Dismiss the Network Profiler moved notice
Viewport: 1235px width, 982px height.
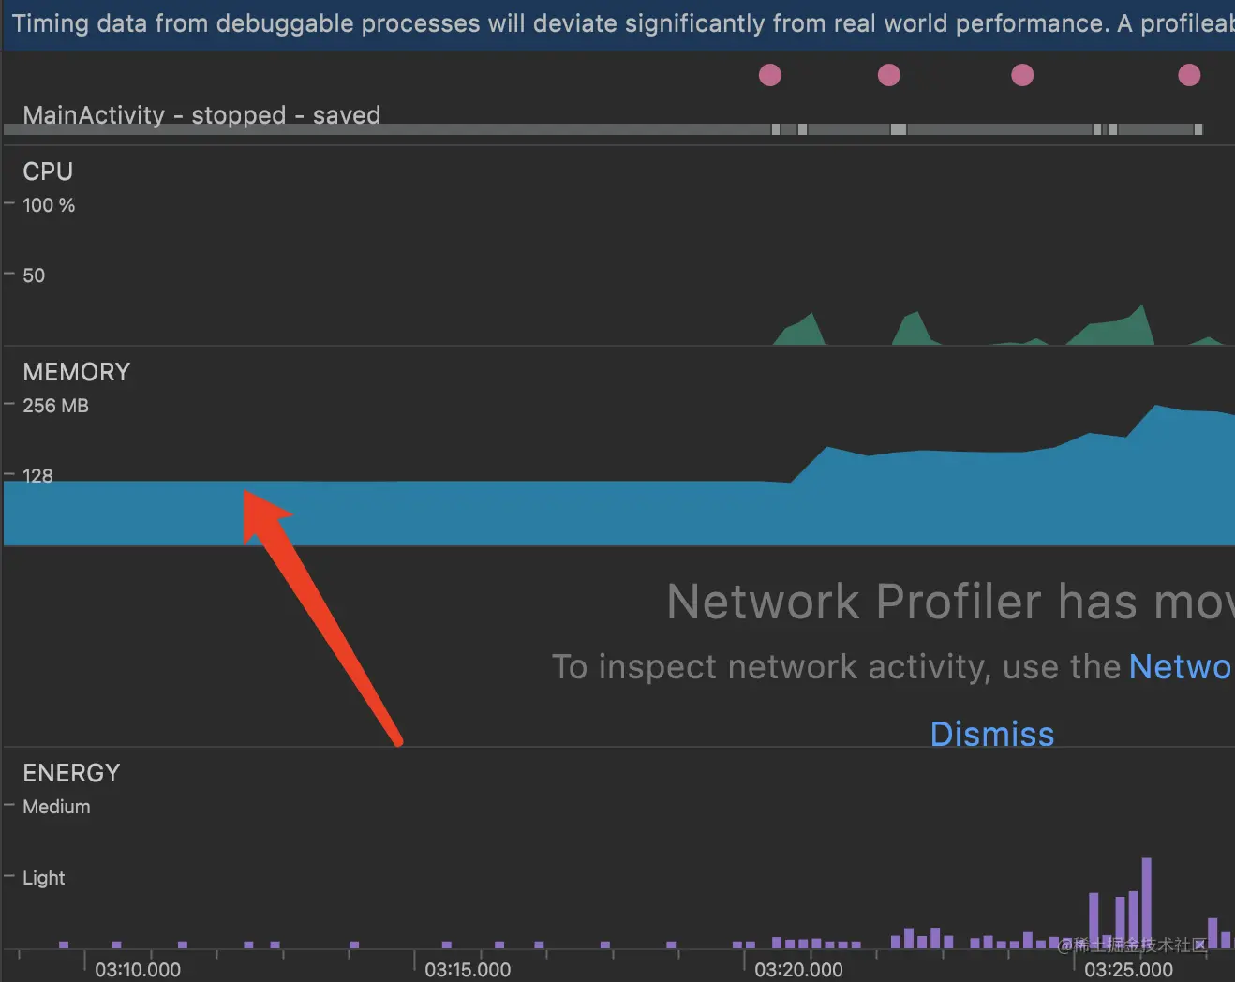click(992, 734)
